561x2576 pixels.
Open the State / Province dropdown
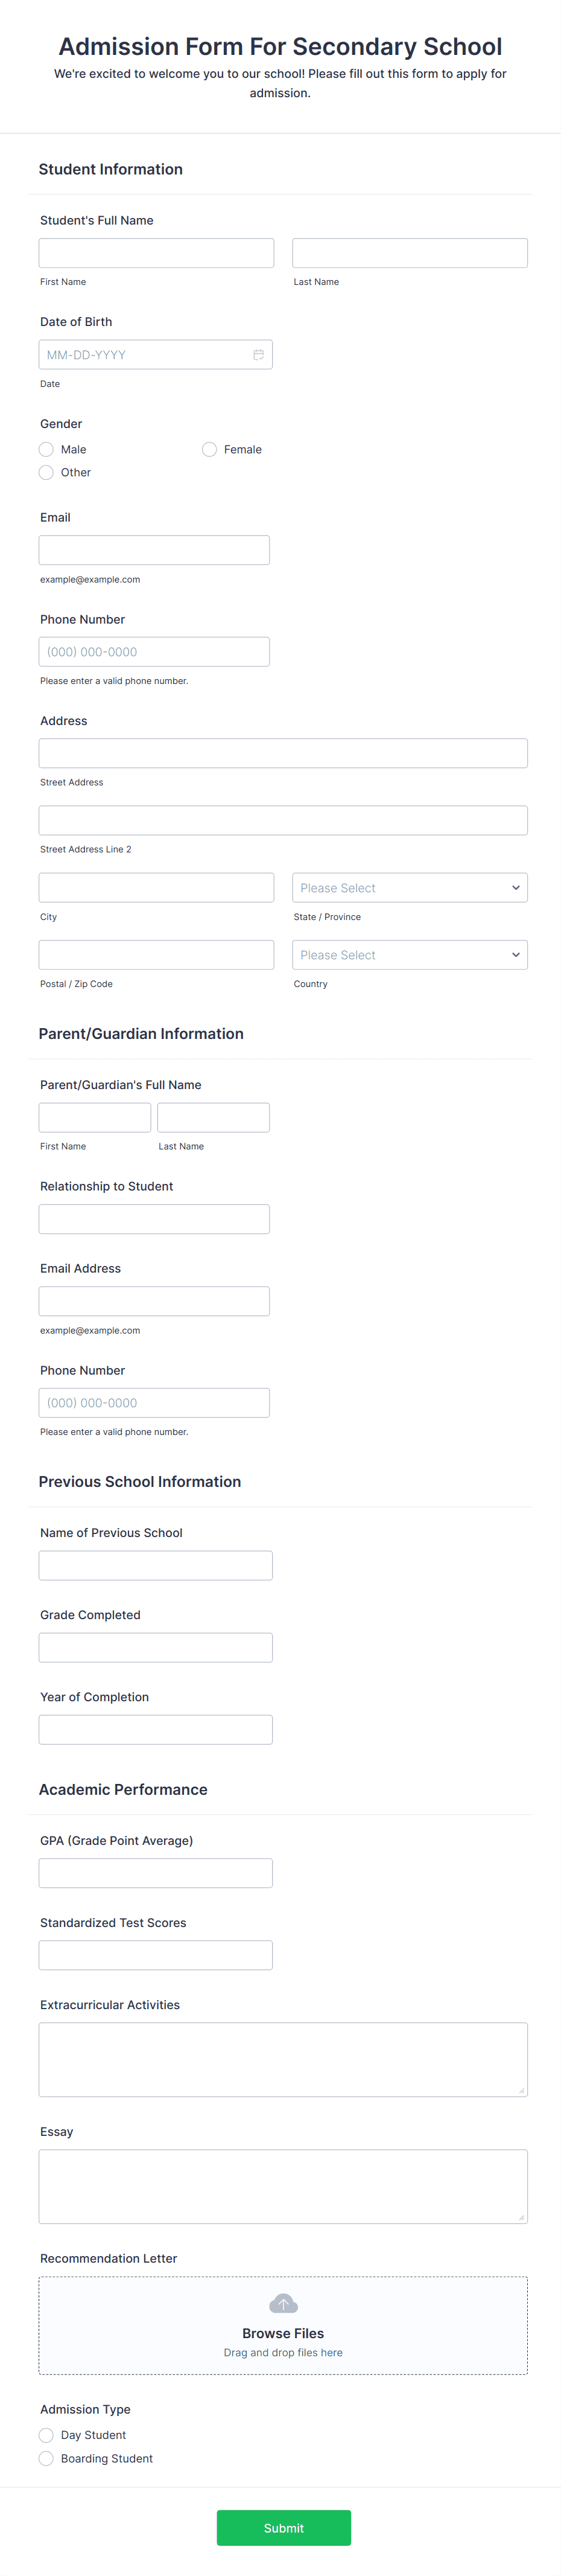point(409,887)
